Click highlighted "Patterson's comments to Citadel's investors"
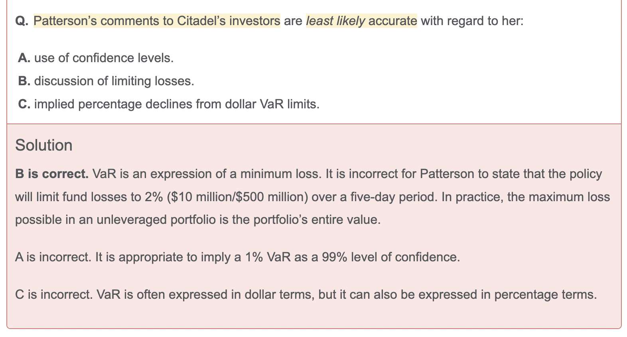The image size is (627, 337). pyautogui.click(x=157, y=21)
